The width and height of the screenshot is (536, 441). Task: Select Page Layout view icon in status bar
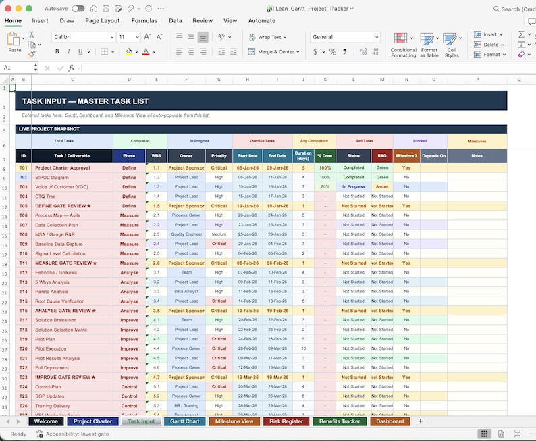[501, 434]
